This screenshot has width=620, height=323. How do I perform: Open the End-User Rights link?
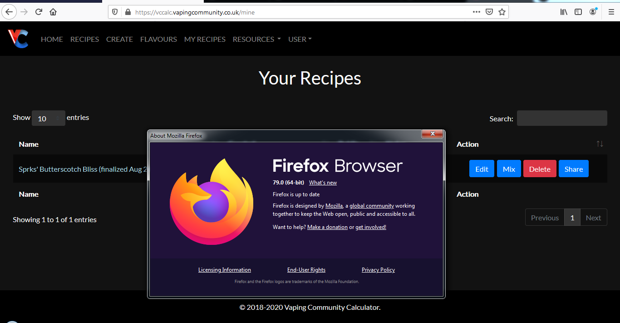[x=306, y=270]
